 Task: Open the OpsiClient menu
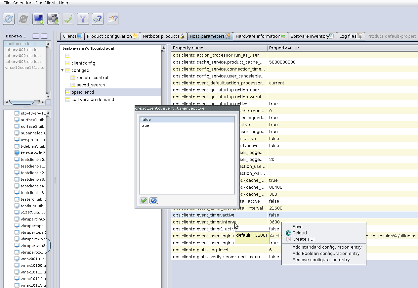46,3
